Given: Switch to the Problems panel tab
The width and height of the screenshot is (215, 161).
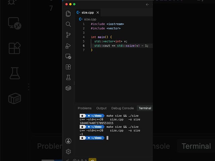Looking at the screenshot, I should (x=85, y=108).
